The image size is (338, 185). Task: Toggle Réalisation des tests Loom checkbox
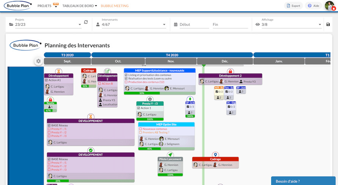click(126, 78)
